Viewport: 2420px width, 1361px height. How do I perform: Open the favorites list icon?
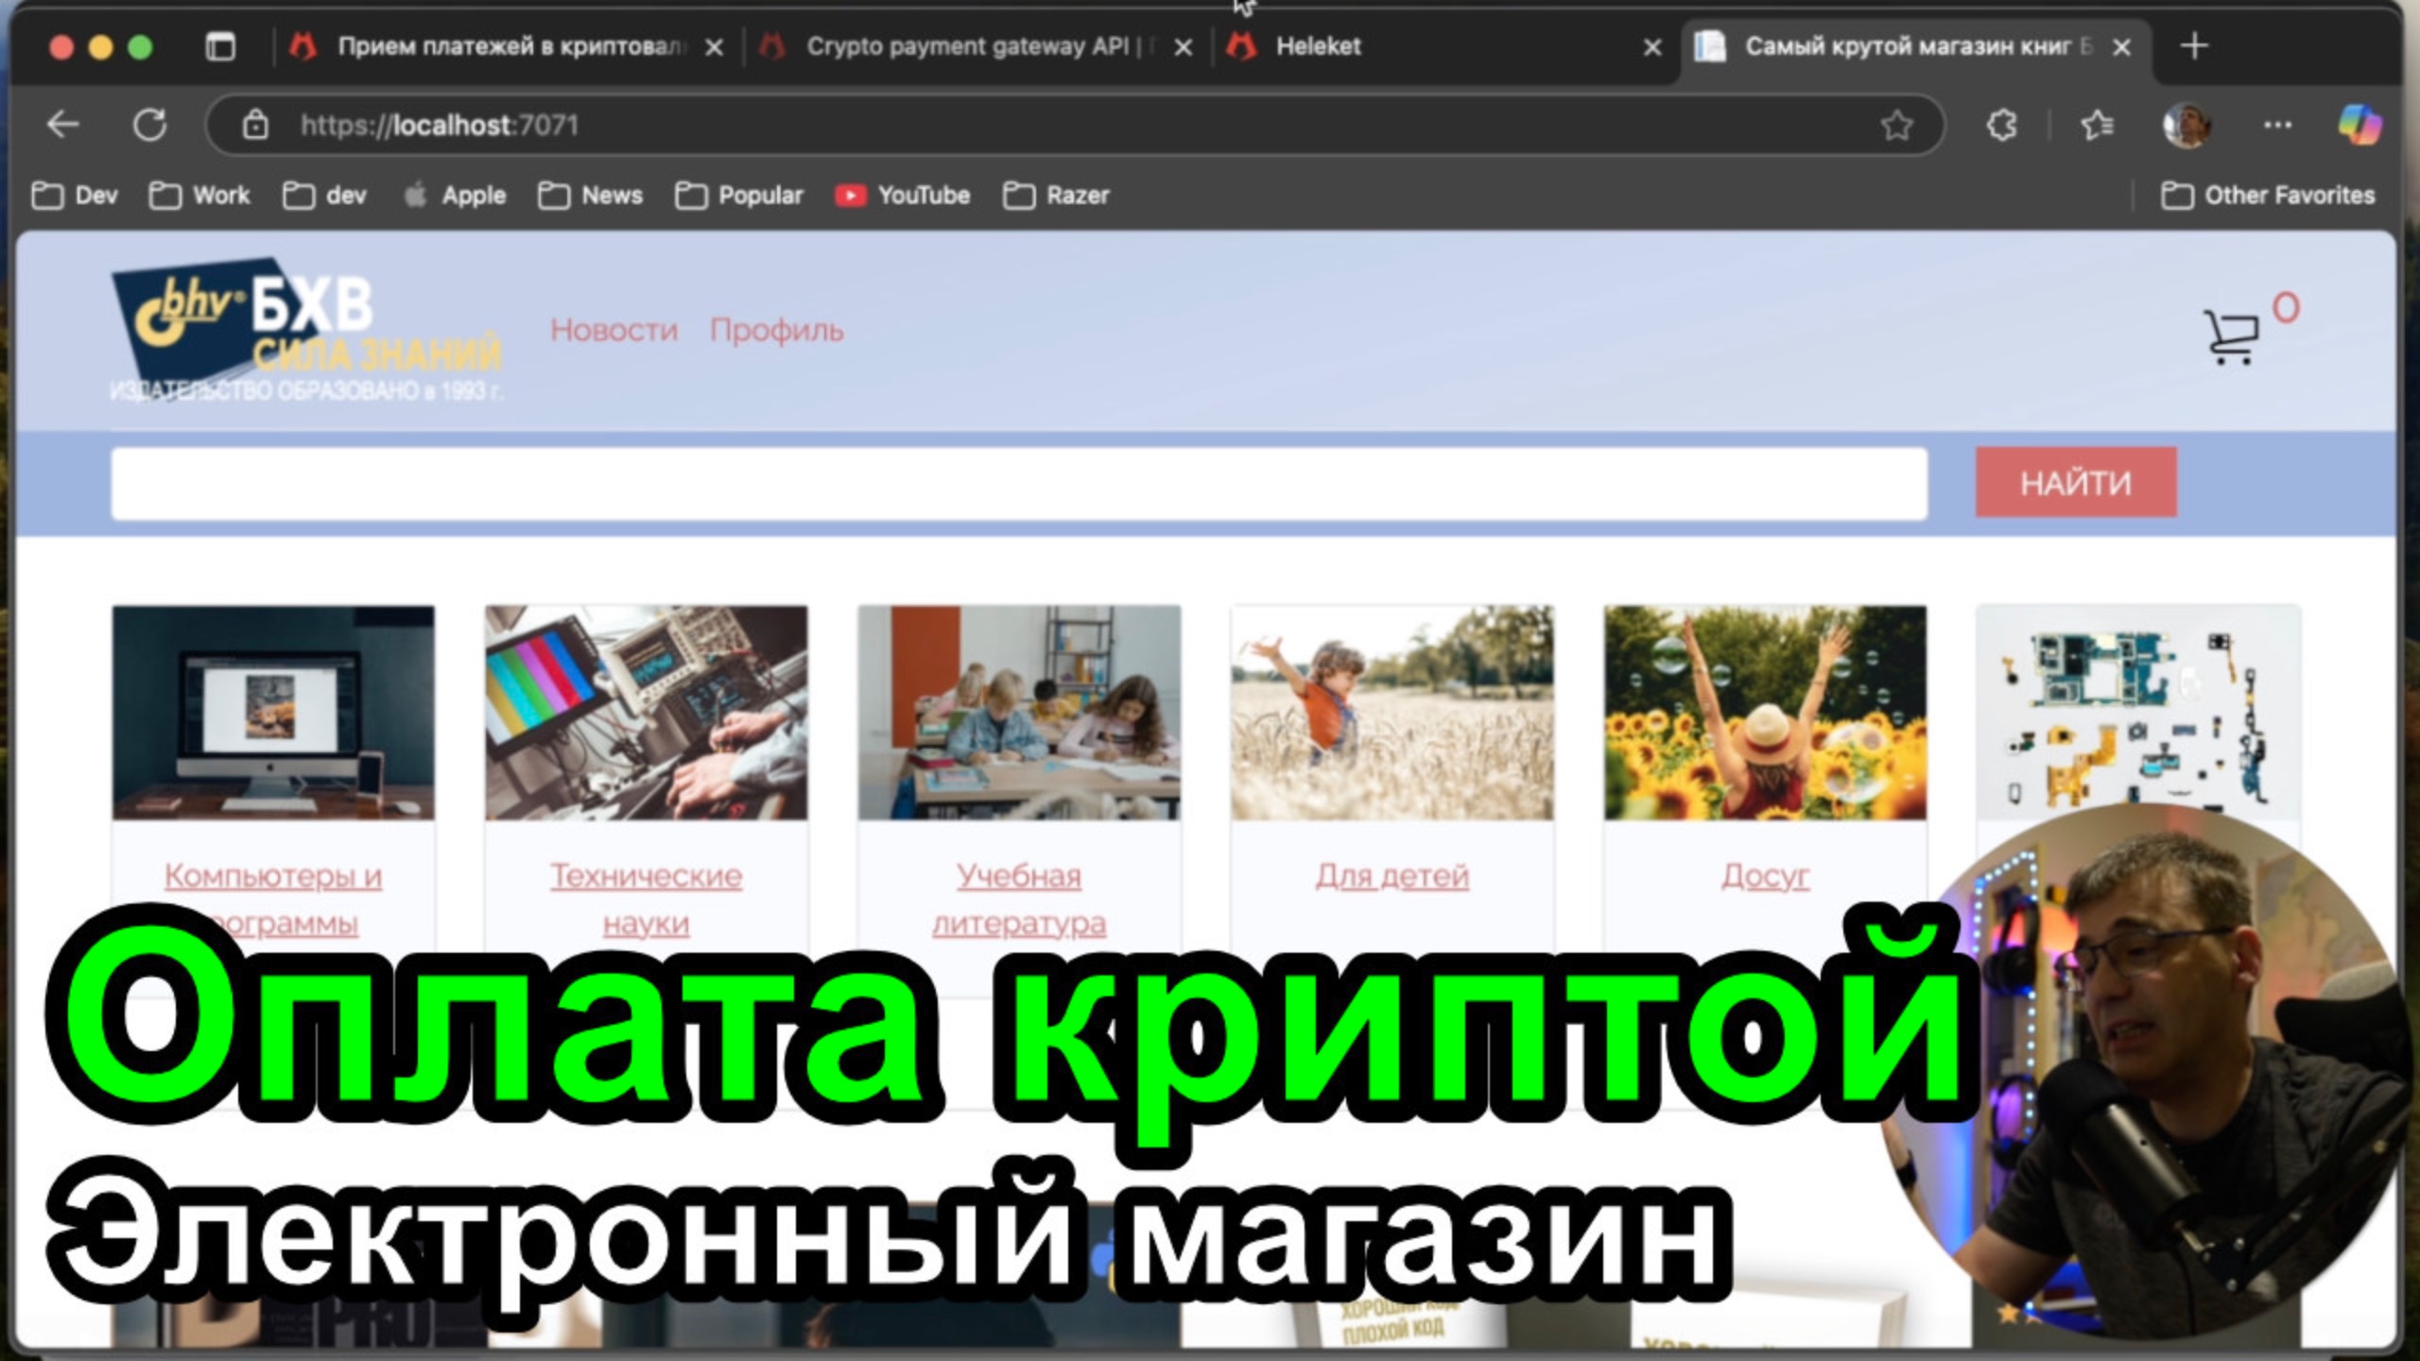click(2097, 125)
